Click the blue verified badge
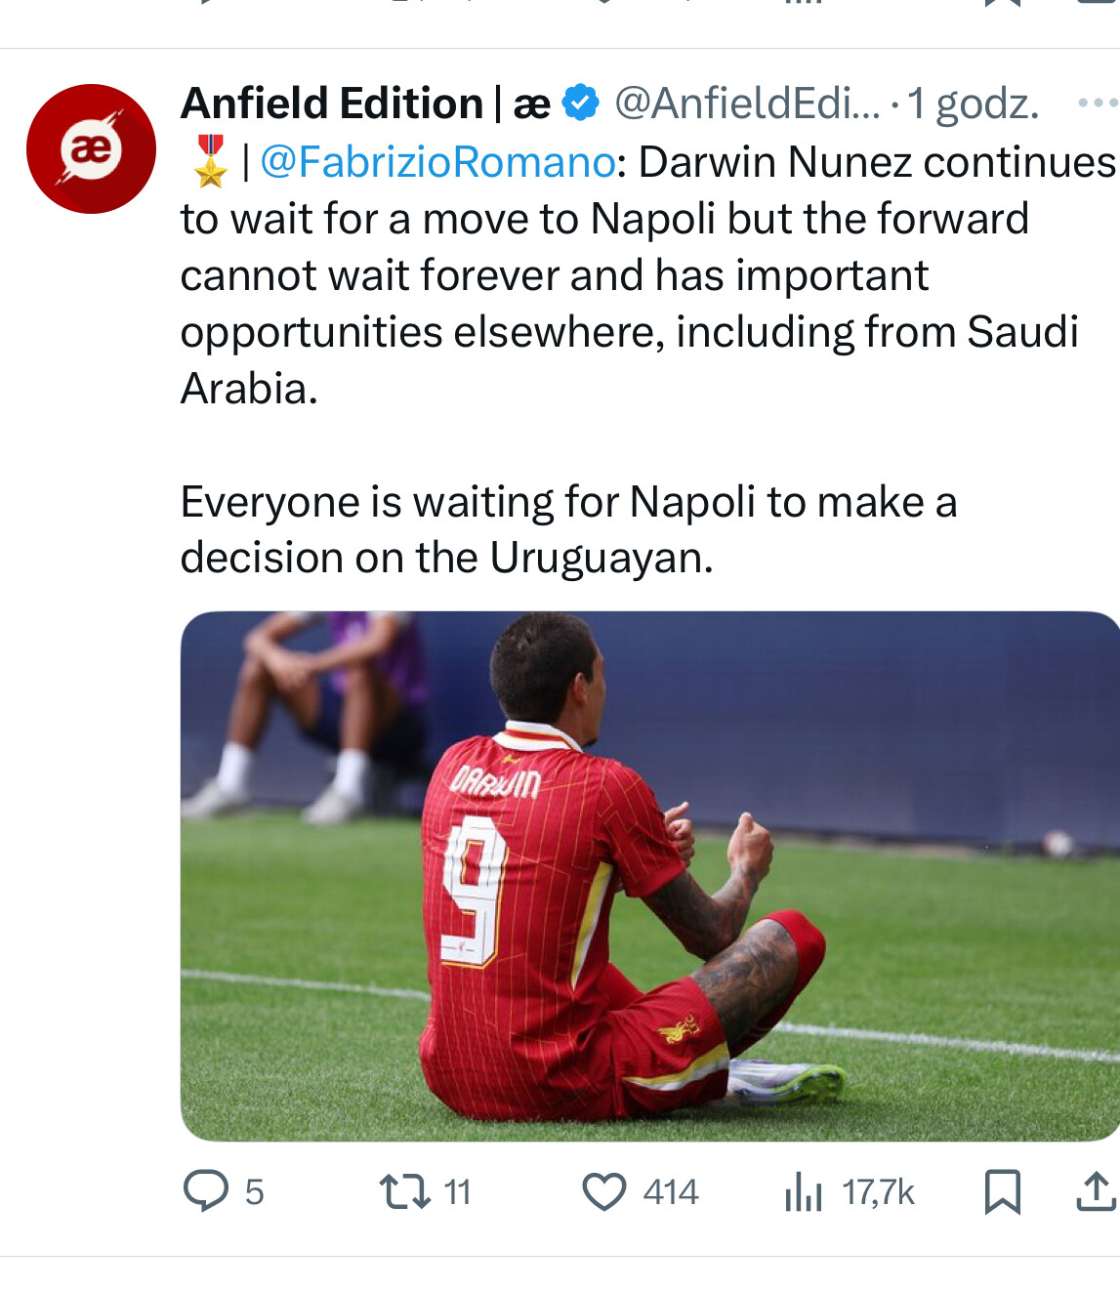The width and height of the screenshot is (1120, 1291). coord(582,103)
